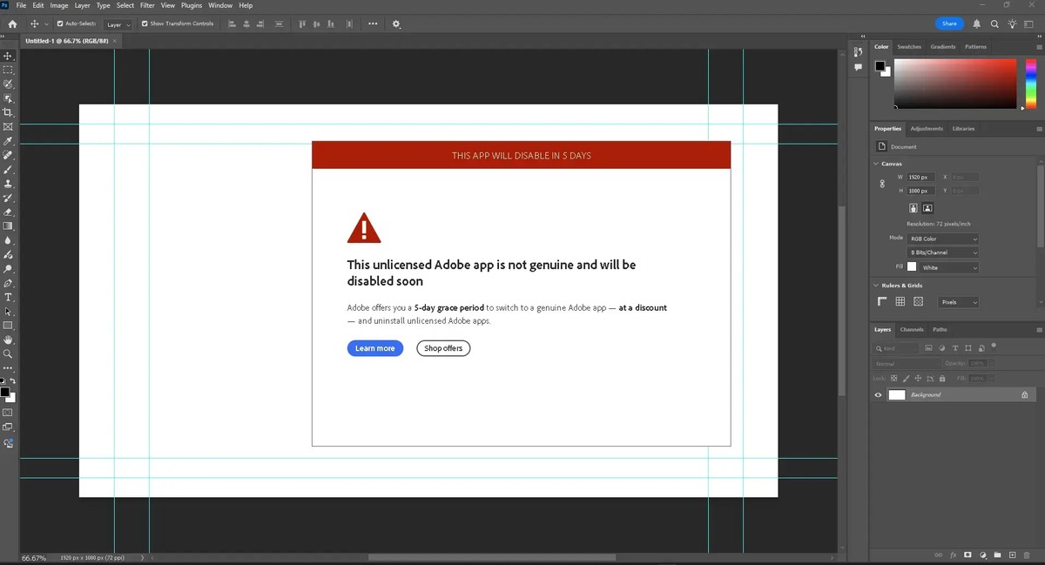1045x565 pixels.
Task: Click the Home icon in options bar
Action: point(12,24)
